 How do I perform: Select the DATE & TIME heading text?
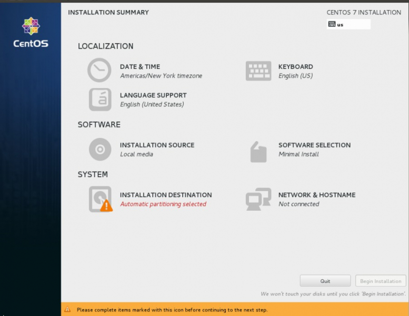(140, 67)
